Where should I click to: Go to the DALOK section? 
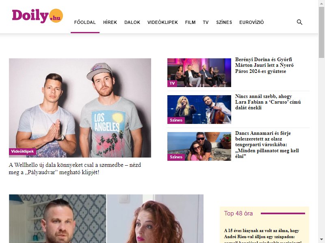tap(132, 22)
